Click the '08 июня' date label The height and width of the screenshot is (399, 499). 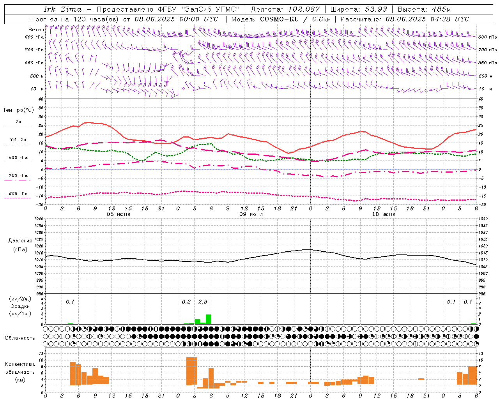[118, 214]
